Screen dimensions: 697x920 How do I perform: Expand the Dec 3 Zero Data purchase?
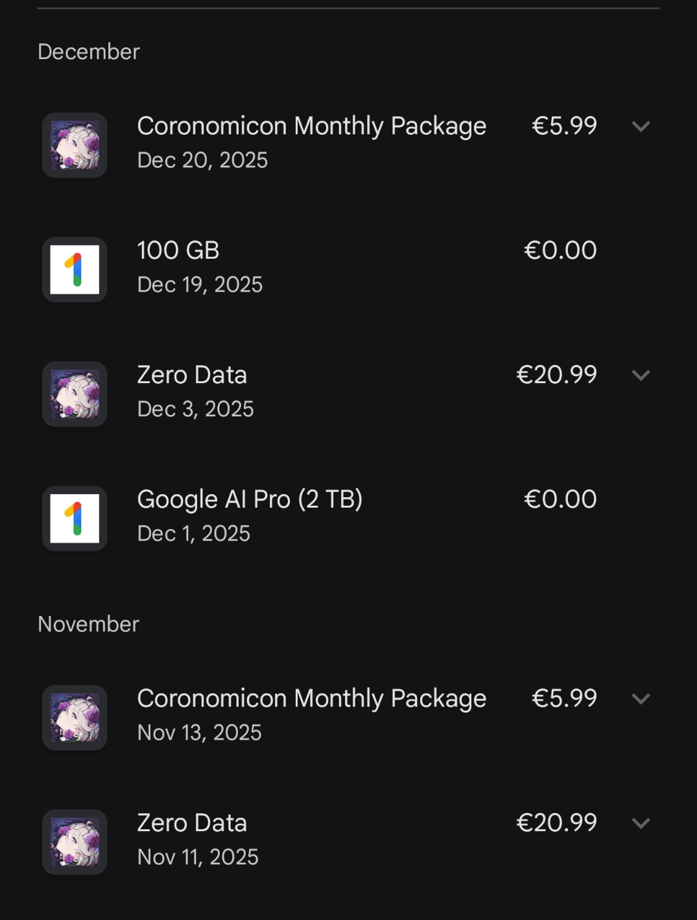click(x=641, y=375)
